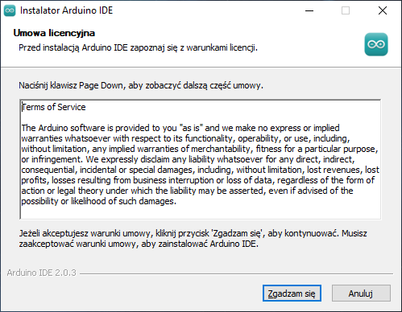Click the 'Przed instalacją Arduino IDE' subtitle text
This screenshot has width=402, height=312.
[138, 47]
